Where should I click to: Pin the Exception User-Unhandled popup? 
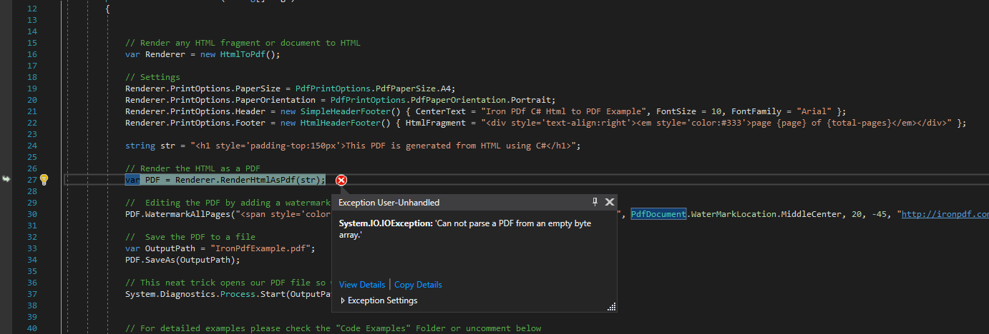pos(595,203)
